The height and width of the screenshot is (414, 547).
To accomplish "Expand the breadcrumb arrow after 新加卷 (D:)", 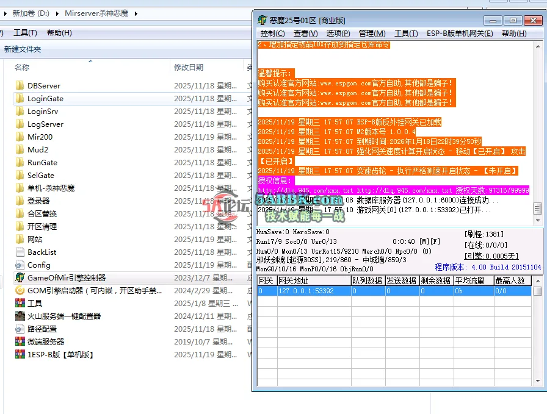I will [x=58, y=13].
